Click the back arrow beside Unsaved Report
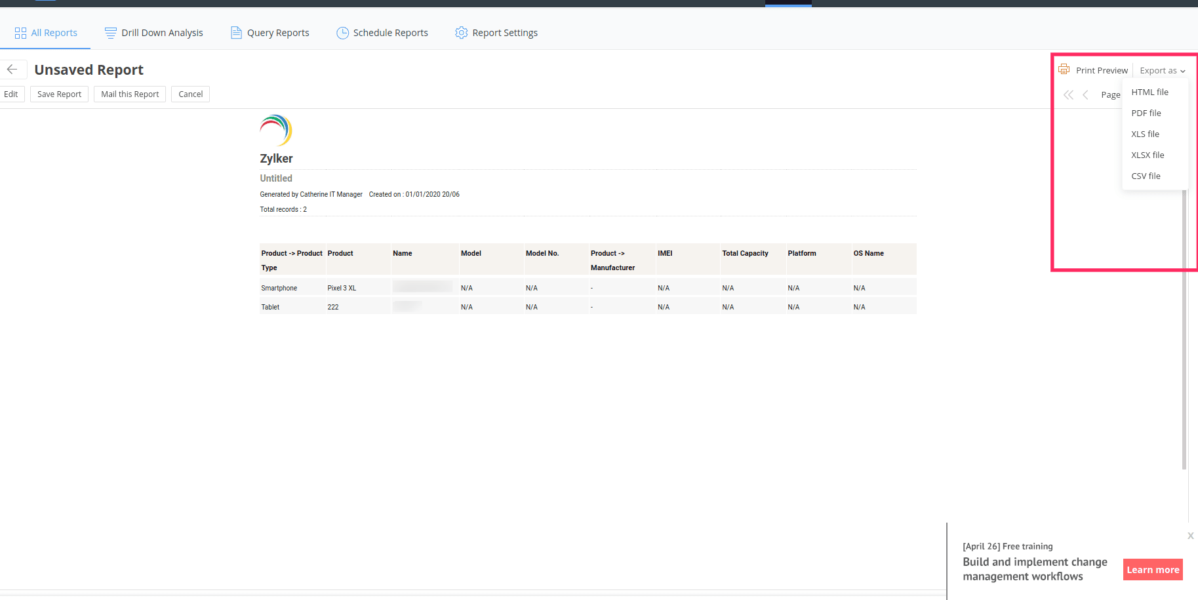 pyautogui.click(x=12, y=70)
